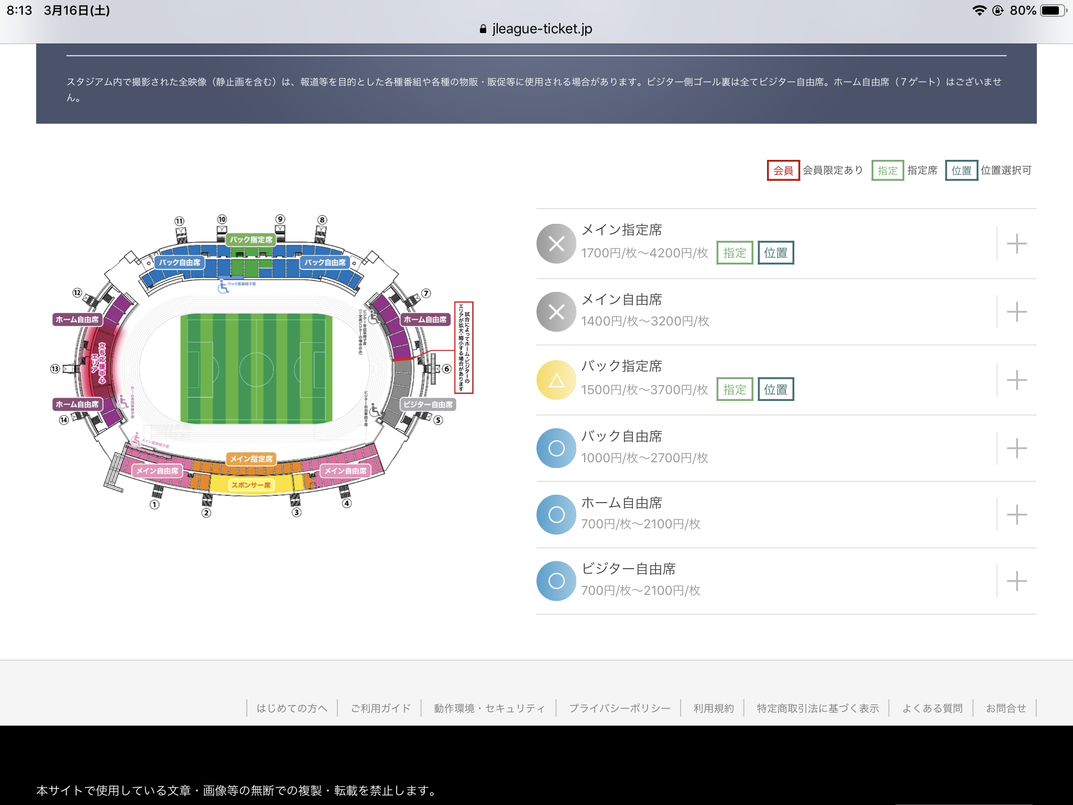The height and width of the screenshot is (805, 1073).
Task: Click the gray X icon for メイン自由席
Action: [x=556, y=312]
